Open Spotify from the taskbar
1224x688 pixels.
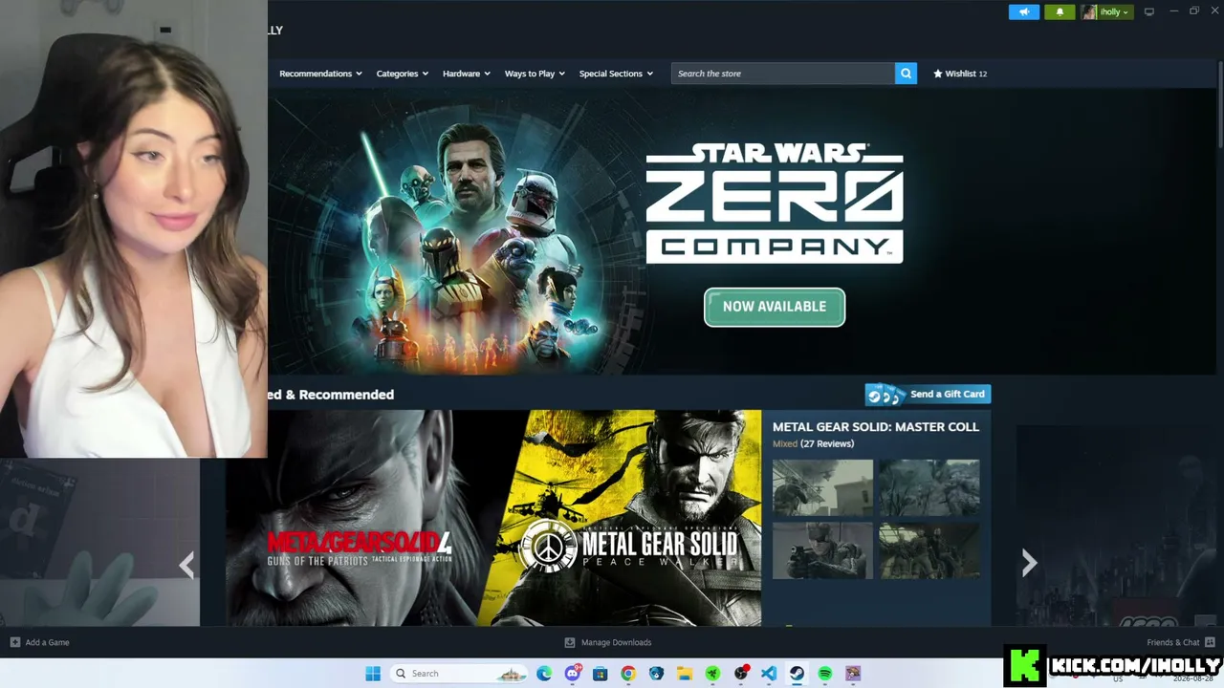point(824,674)
